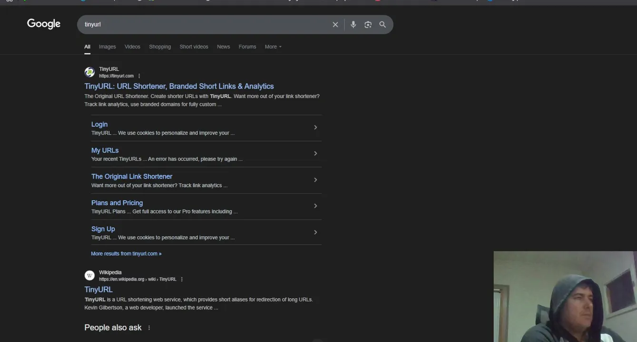Click the Google logo

(x=44, y=24)
